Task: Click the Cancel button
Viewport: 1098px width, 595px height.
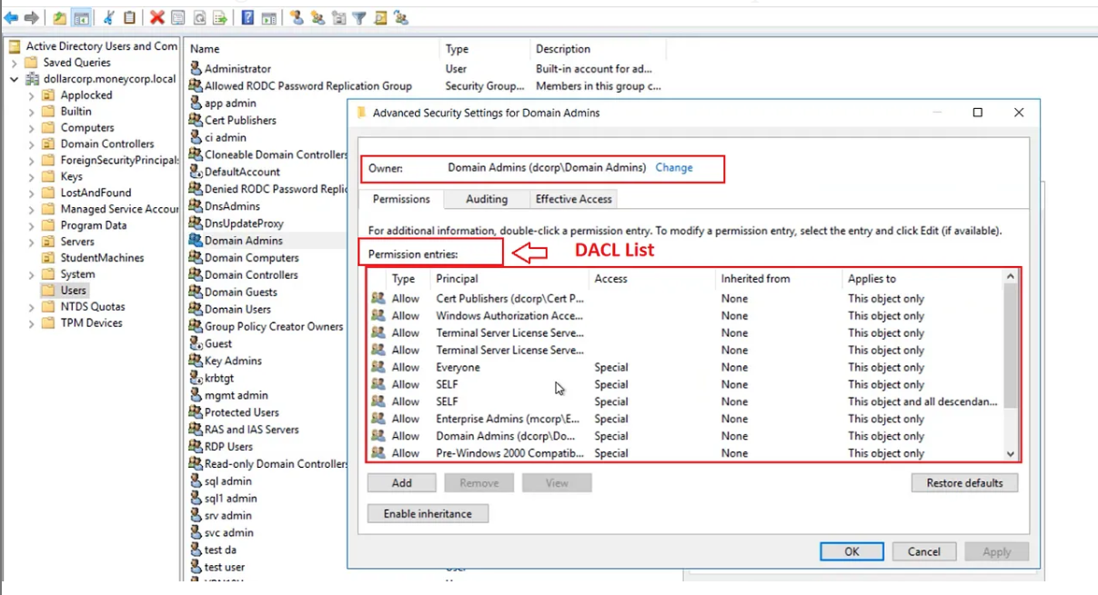Action: click(923, 551)
